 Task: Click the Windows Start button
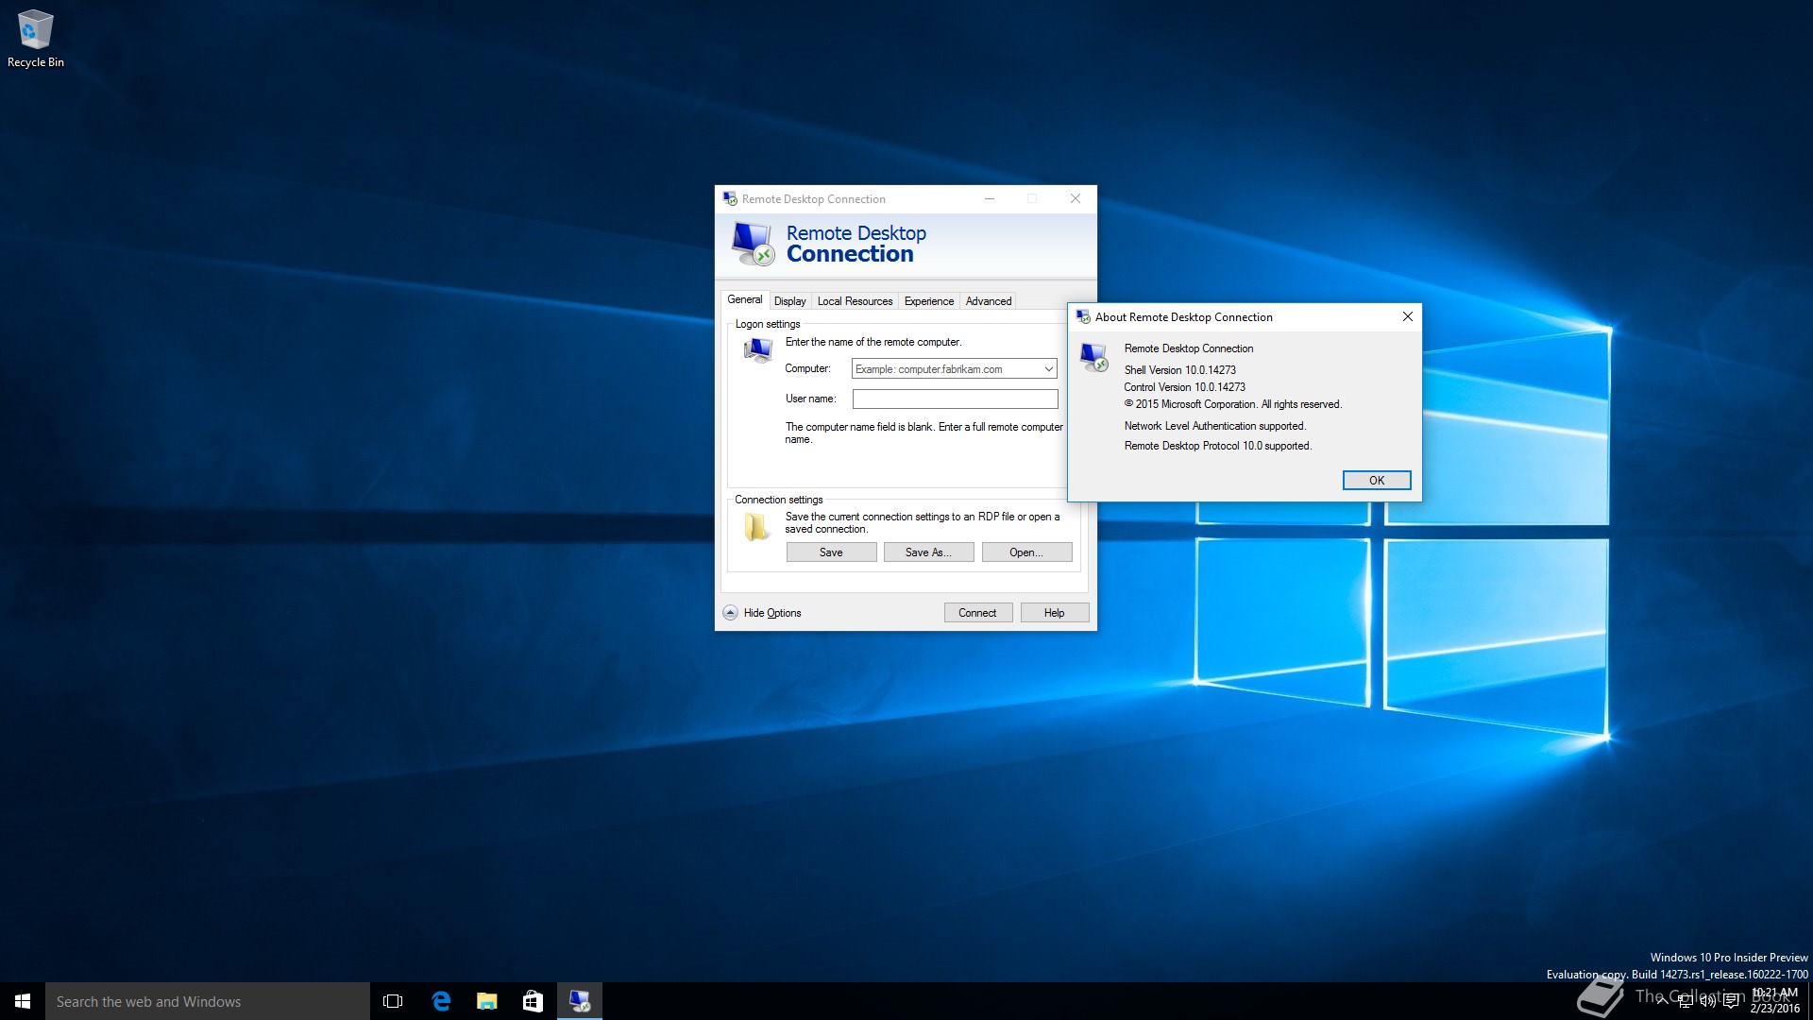[23, 1001]
